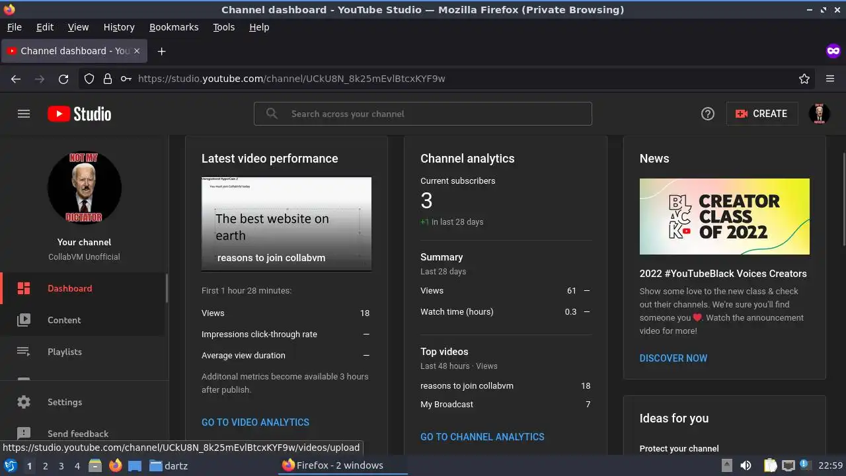Open the help question mark icon

click(x=708, y=114)
